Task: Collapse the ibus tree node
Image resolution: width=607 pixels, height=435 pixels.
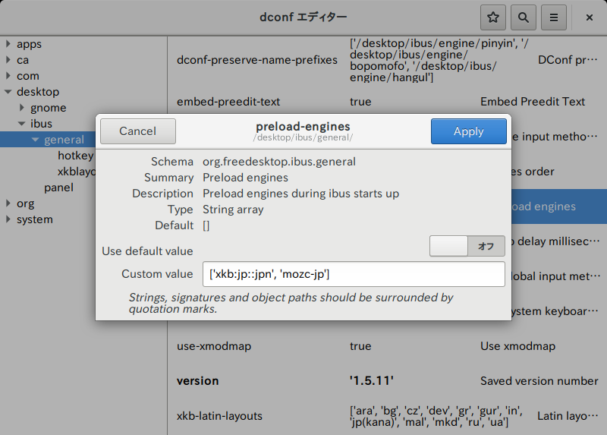Action: tap(22, 124)
